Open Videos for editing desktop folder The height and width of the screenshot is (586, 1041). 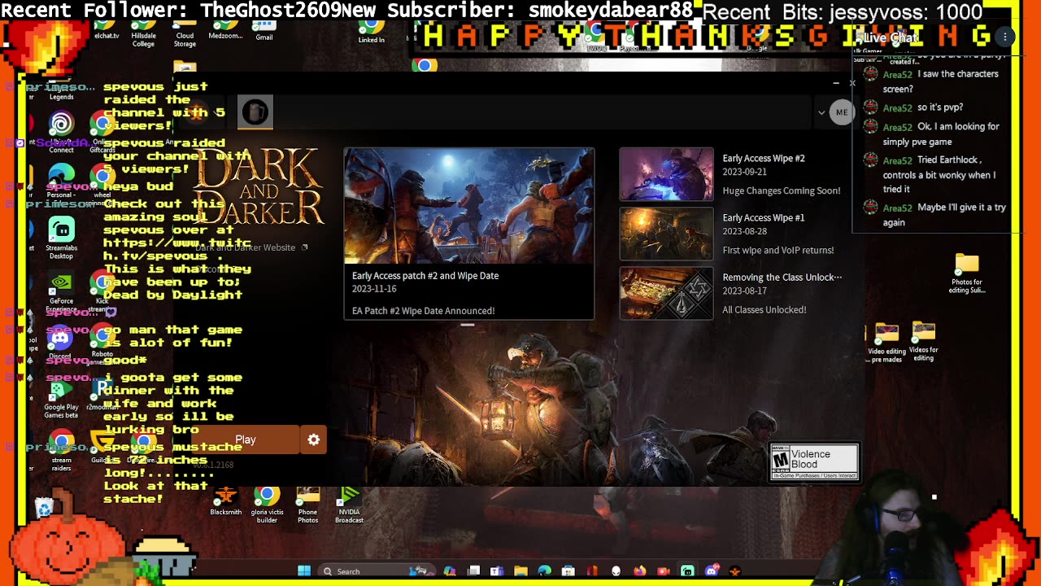pyautogui.click(x=923, y=342)
